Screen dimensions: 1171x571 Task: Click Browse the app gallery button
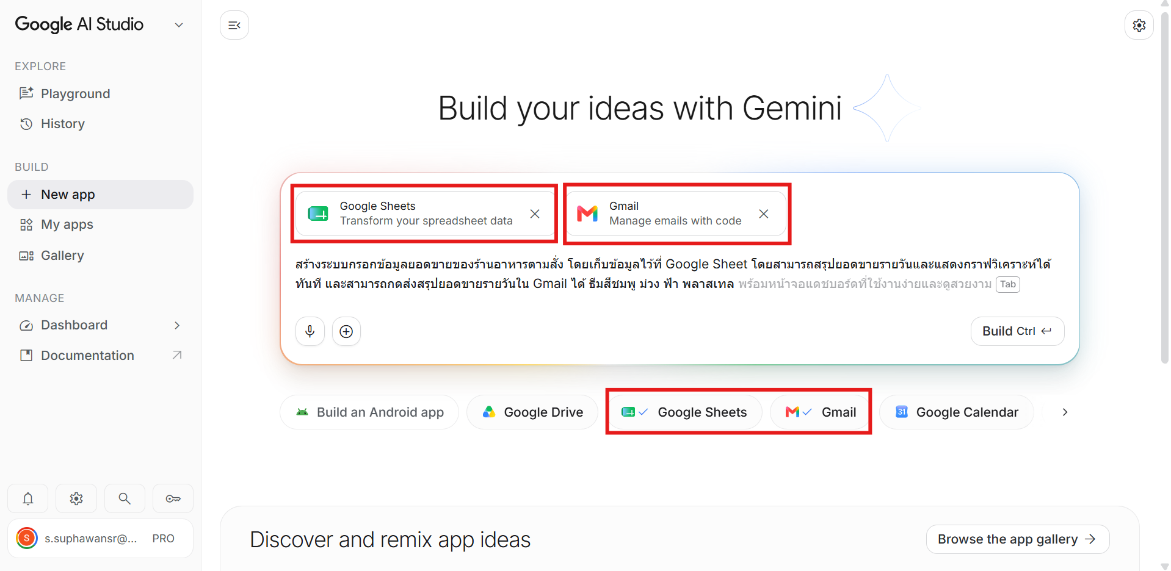[x=1017, y=539]
